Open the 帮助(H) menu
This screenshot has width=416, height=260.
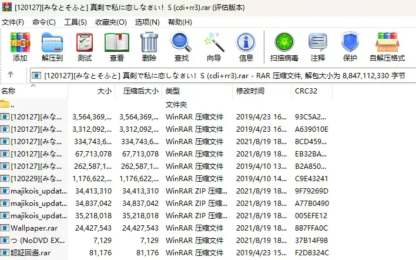[180, 22]
